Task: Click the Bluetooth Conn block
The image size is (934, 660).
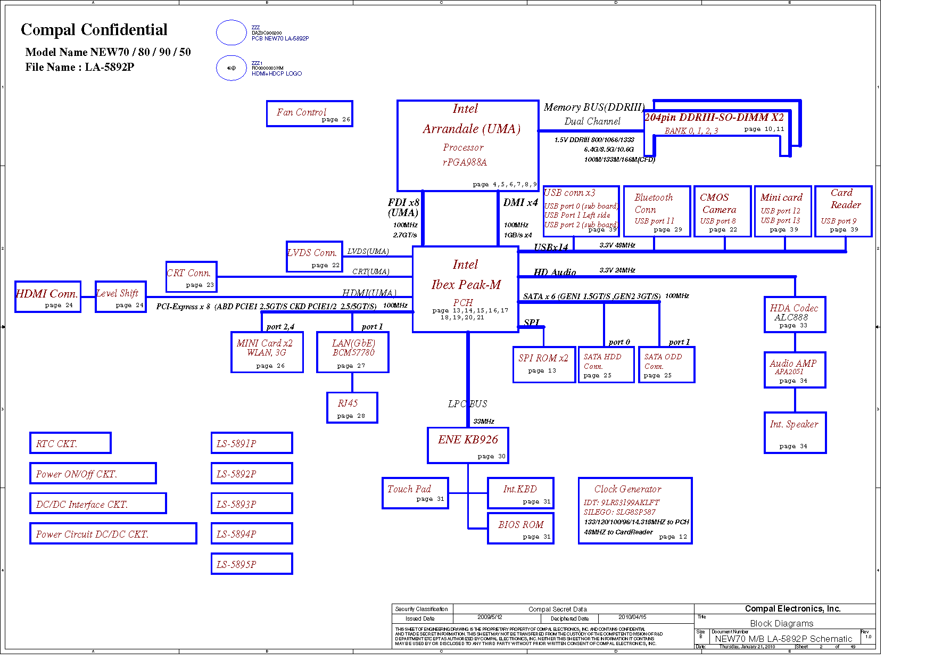Action: pyautogui.click(x=657, y=211)
